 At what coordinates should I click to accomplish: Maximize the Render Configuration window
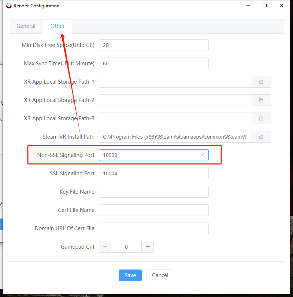[x=265, y=5]
